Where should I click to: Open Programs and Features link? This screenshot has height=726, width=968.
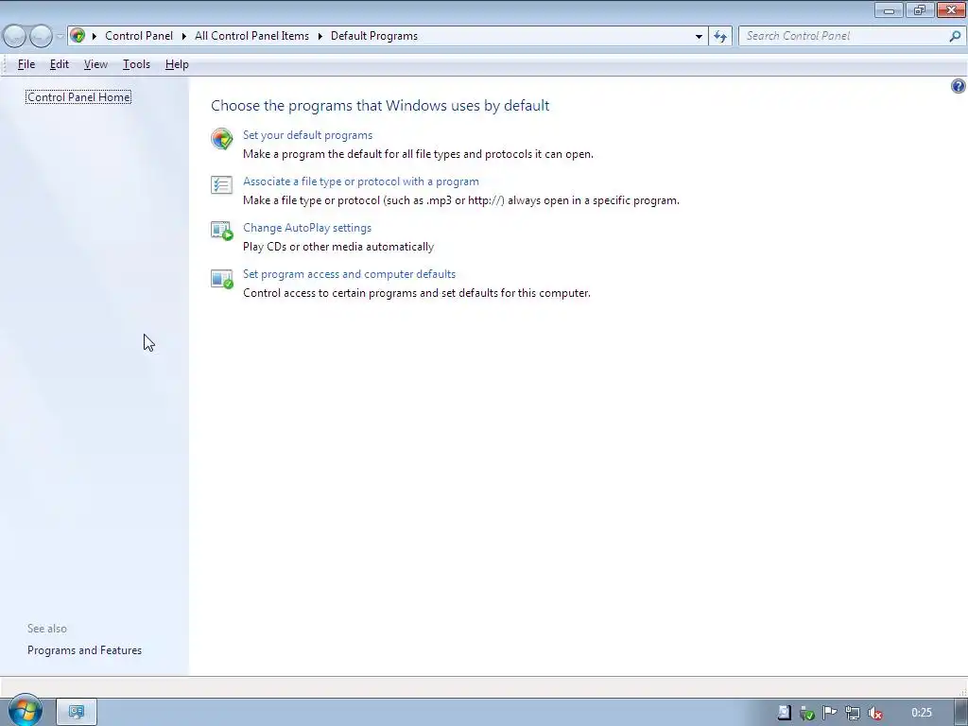click(84, 650)
